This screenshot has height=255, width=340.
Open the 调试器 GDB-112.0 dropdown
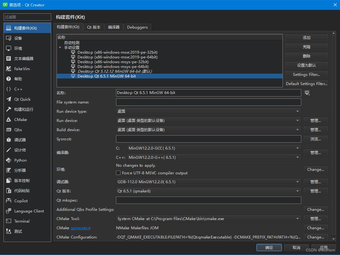[208, 182]
